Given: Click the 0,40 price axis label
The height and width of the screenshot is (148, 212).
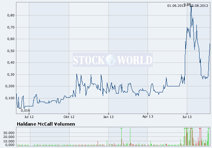Looking at the screenshot, I should (11, 62).
